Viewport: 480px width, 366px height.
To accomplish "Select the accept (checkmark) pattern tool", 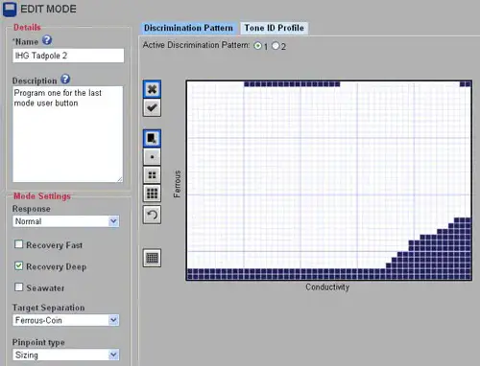I will coord(152,107).
